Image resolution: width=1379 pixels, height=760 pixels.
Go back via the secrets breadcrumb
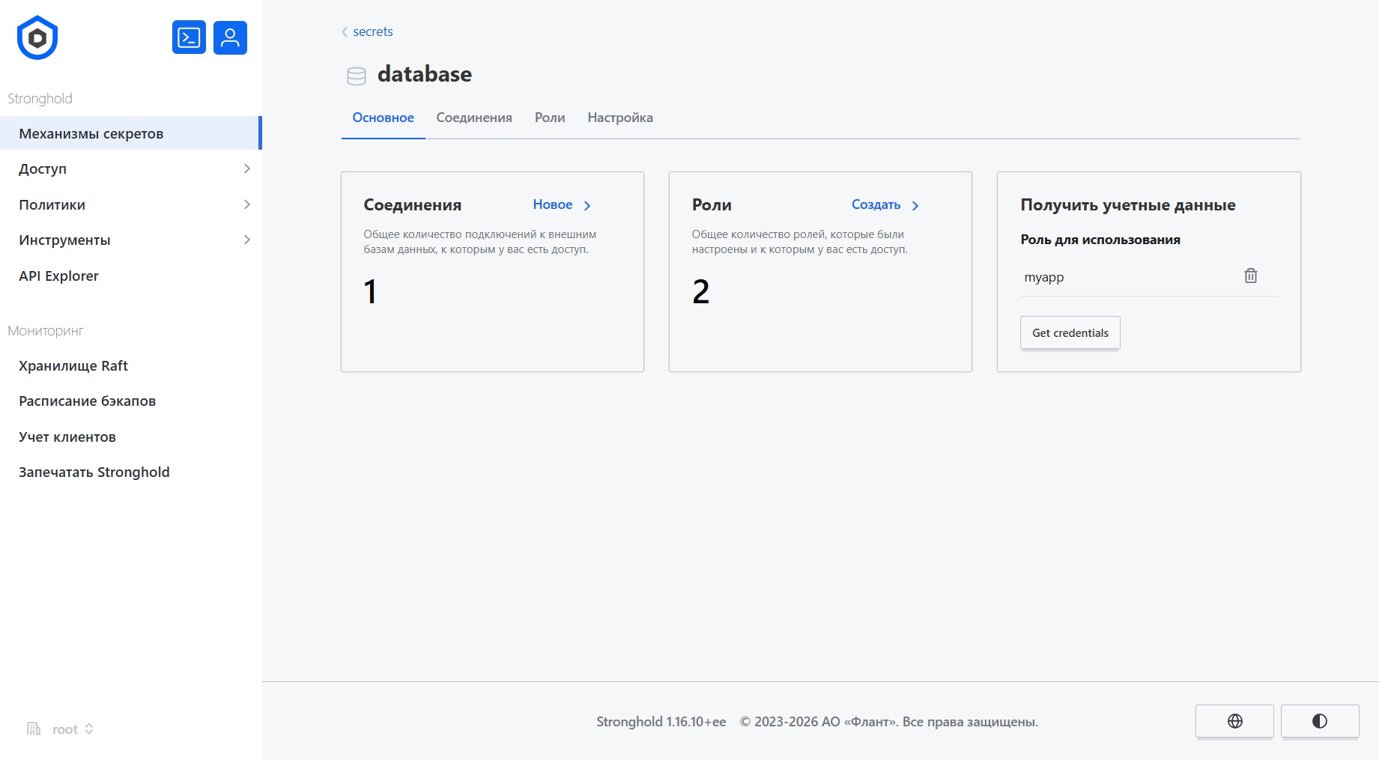click(x=372, y=31)
